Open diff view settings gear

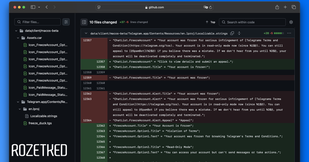click(291, 22)
